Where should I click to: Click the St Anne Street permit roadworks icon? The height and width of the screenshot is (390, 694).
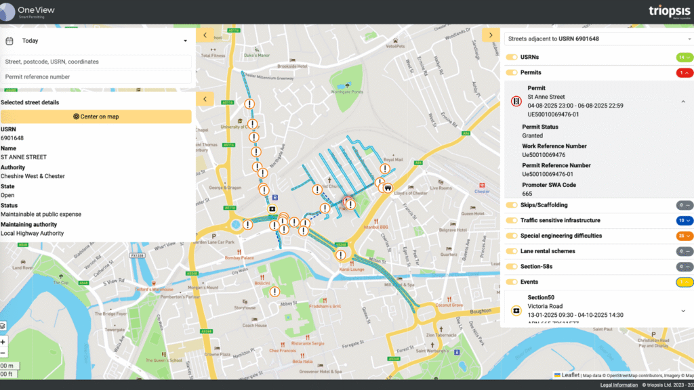516,102
